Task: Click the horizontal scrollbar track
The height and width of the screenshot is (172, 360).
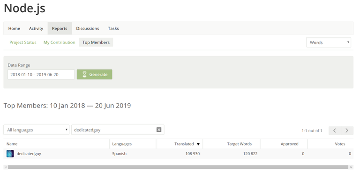Action: [178, 167]
